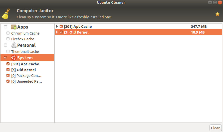
Task: Expand the [301] Apt Cache row arrow
Action: point(57,26)
